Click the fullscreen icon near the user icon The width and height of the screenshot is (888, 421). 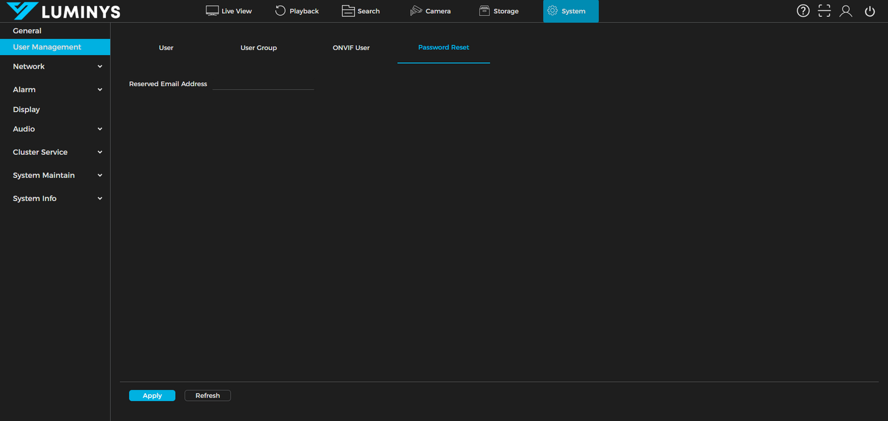pyautogui.click(x=824, y=11)
